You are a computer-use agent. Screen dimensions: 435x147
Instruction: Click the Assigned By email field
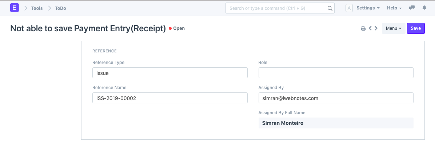pos(336,98)
